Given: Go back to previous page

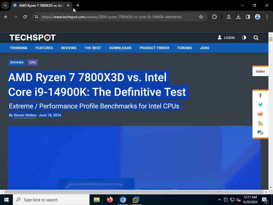Looking at the screenshot, I should 6,17.
